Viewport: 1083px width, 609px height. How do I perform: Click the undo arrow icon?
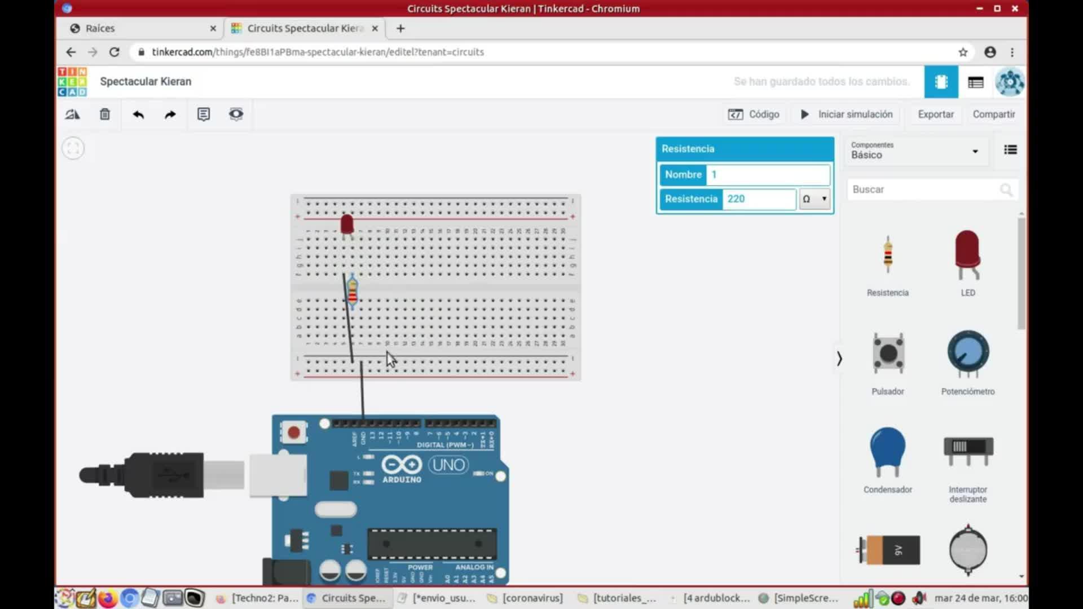pos(138,114)
